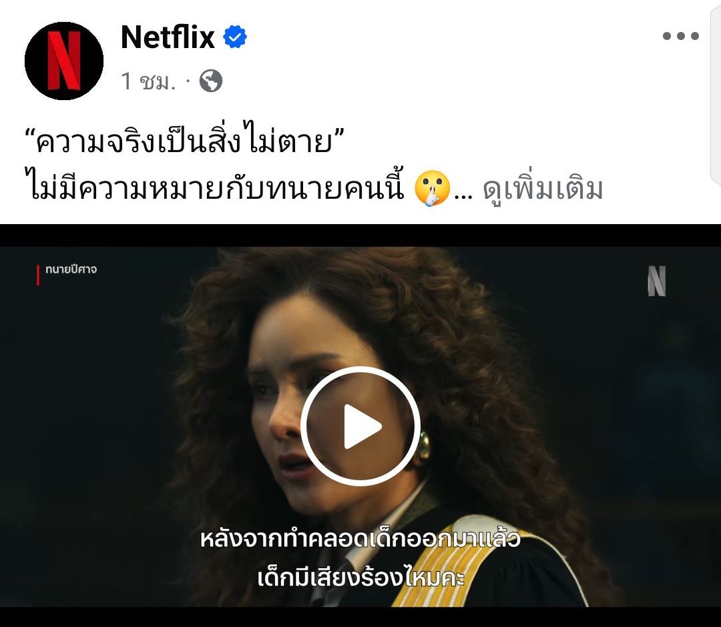Open the Netflix page name link
This screenshot has width=721, height=627.
pos(168,37)
